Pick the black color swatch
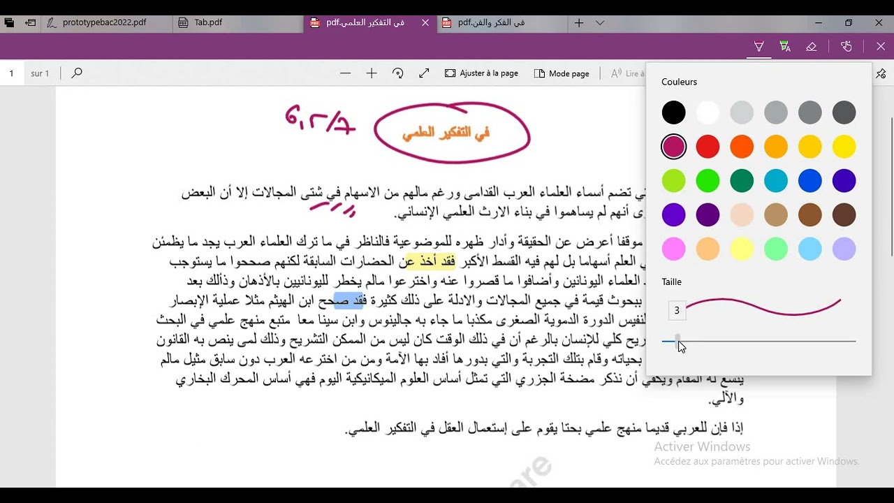The height and width of the screenshot is (503, 894). [674, 112]
